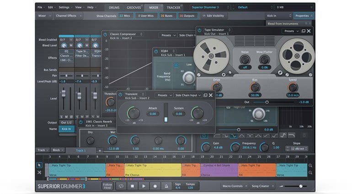Image resolution: width=352 pixels, height=194 pixels.
Task: Click the 22 Mics show channels button
Action: [126, 16]
